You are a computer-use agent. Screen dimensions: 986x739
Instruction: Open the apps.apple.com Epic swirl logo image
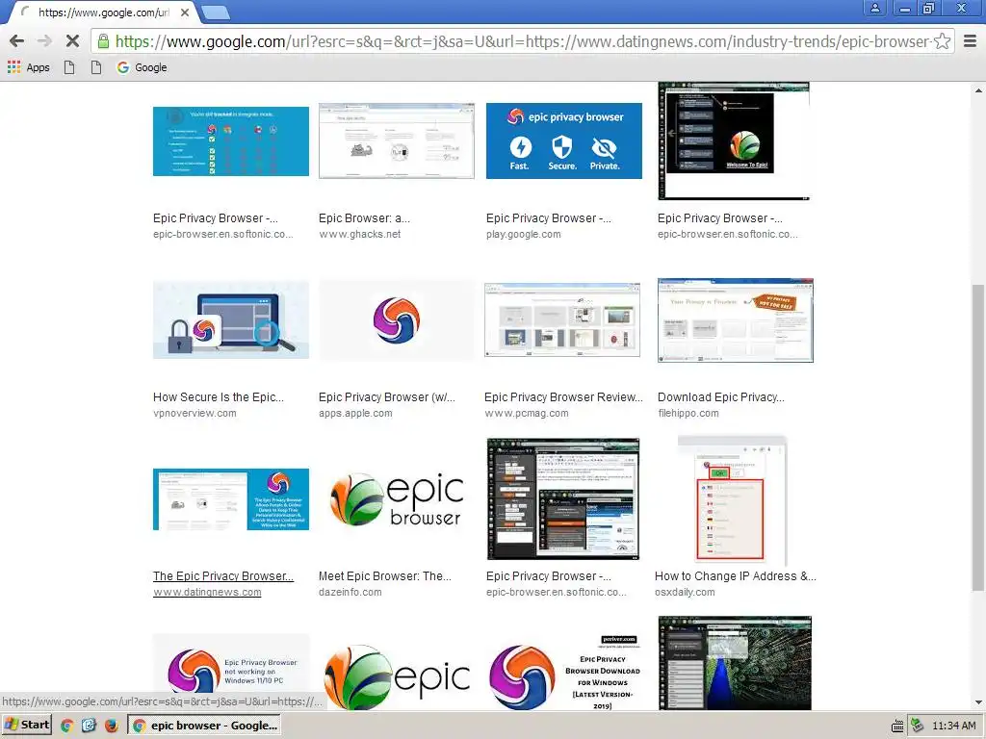coord(397,319)
